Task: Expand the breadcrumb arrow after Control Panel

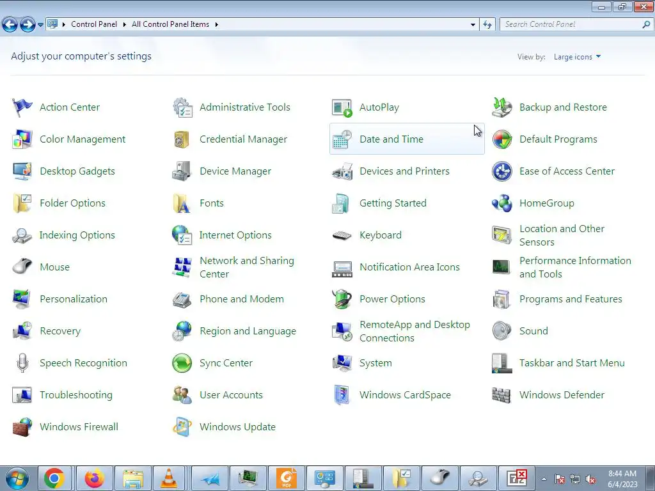Action: tap(124, 25)
